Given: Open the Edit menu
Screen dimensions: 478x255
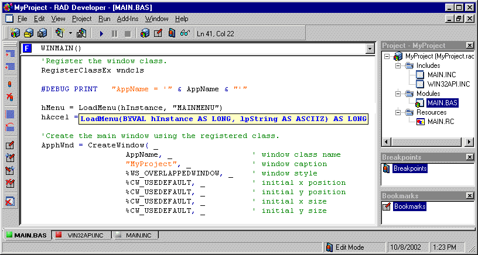Looking at the screenshot, I should (39, 19).
